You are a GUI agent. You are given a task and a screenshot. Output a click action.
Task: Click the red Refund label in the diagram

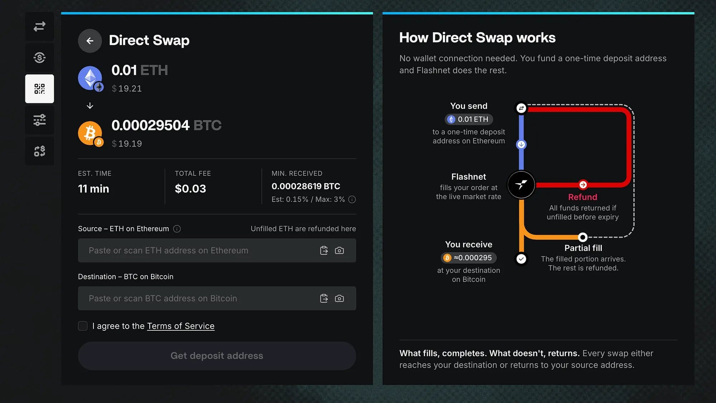(583, 197)
